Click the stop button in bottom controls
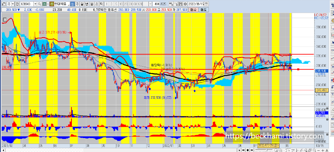The width and height of the screenshot is (334, 152). (247, 150)
